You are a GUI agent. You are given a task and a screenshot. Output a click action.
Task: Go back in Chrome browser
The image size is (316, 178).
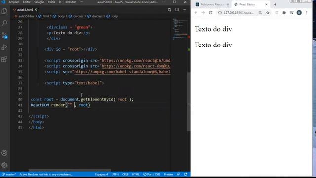196,13
